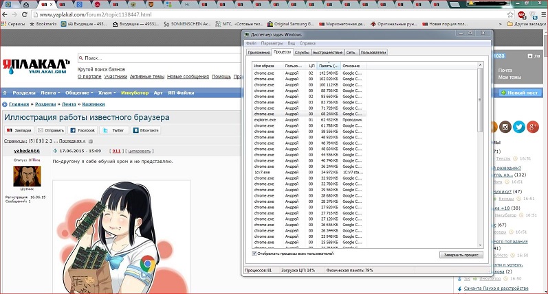Click the home icon in the blue navbar
548x294 pixels.
(5, 93)
